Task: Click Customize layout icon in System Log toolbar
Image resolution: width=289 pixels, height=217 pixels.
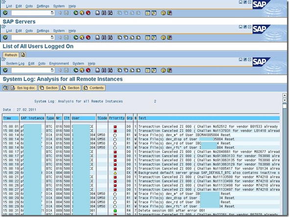Action: [x=169, y=70]
